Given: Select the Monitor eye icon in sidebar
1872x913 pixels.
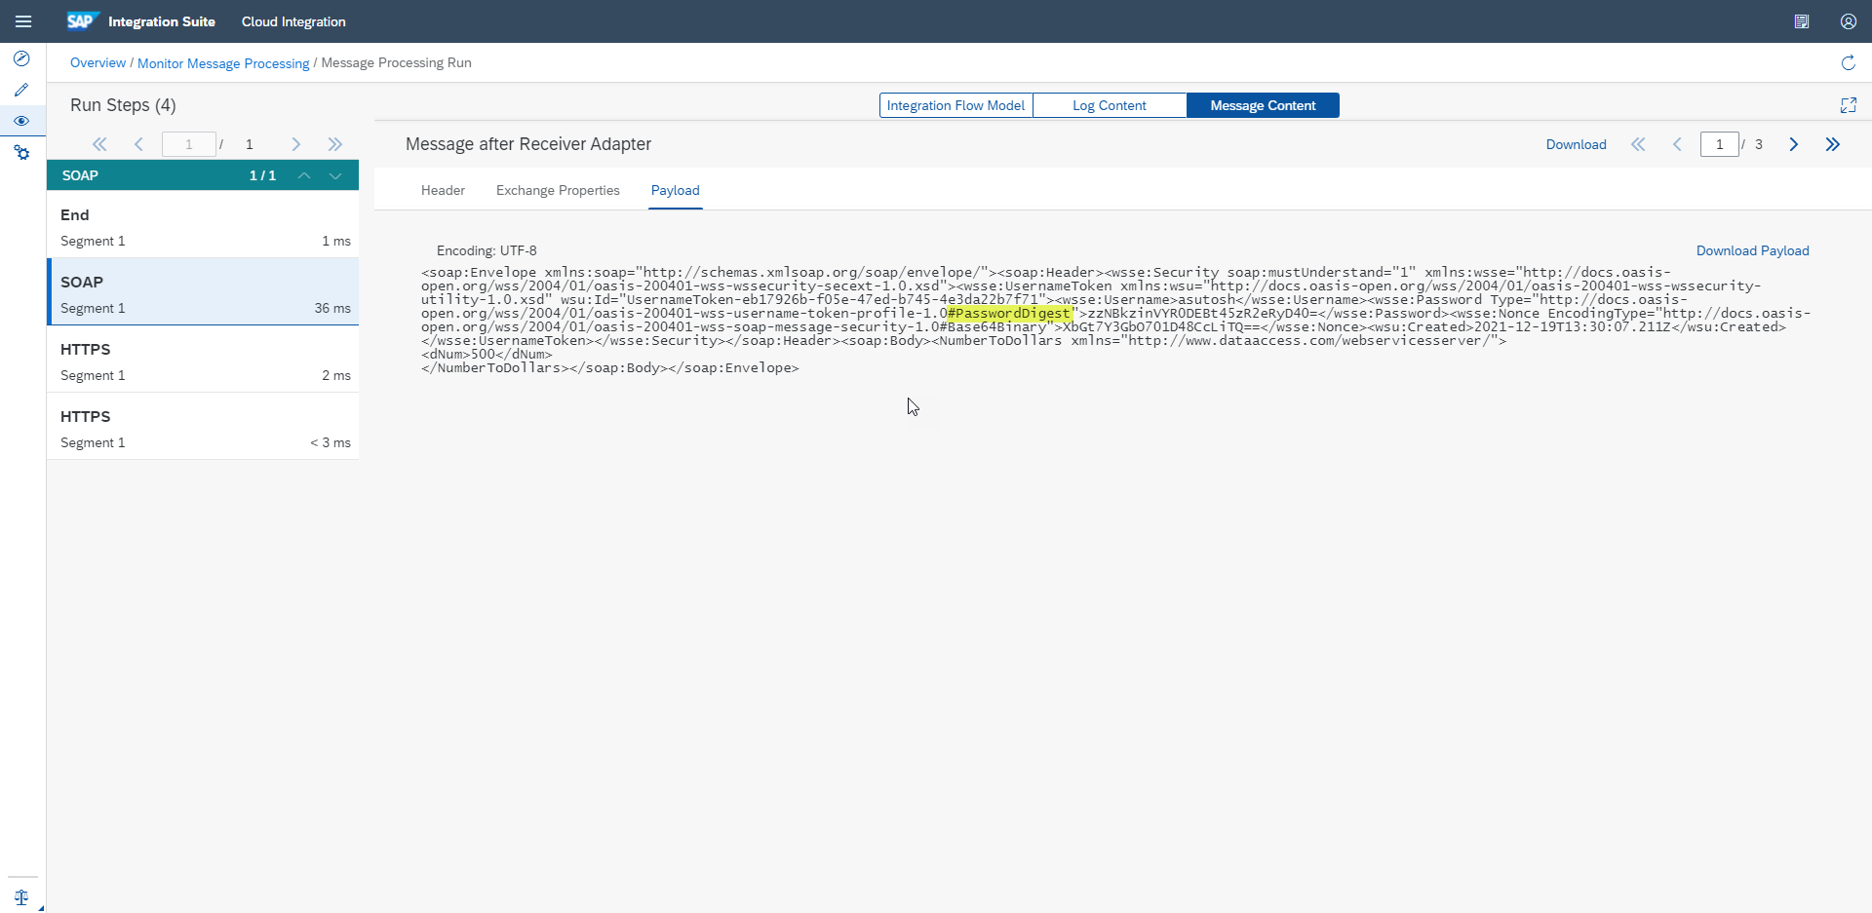Looking at the screenshot, I should (x=21, y=121).
